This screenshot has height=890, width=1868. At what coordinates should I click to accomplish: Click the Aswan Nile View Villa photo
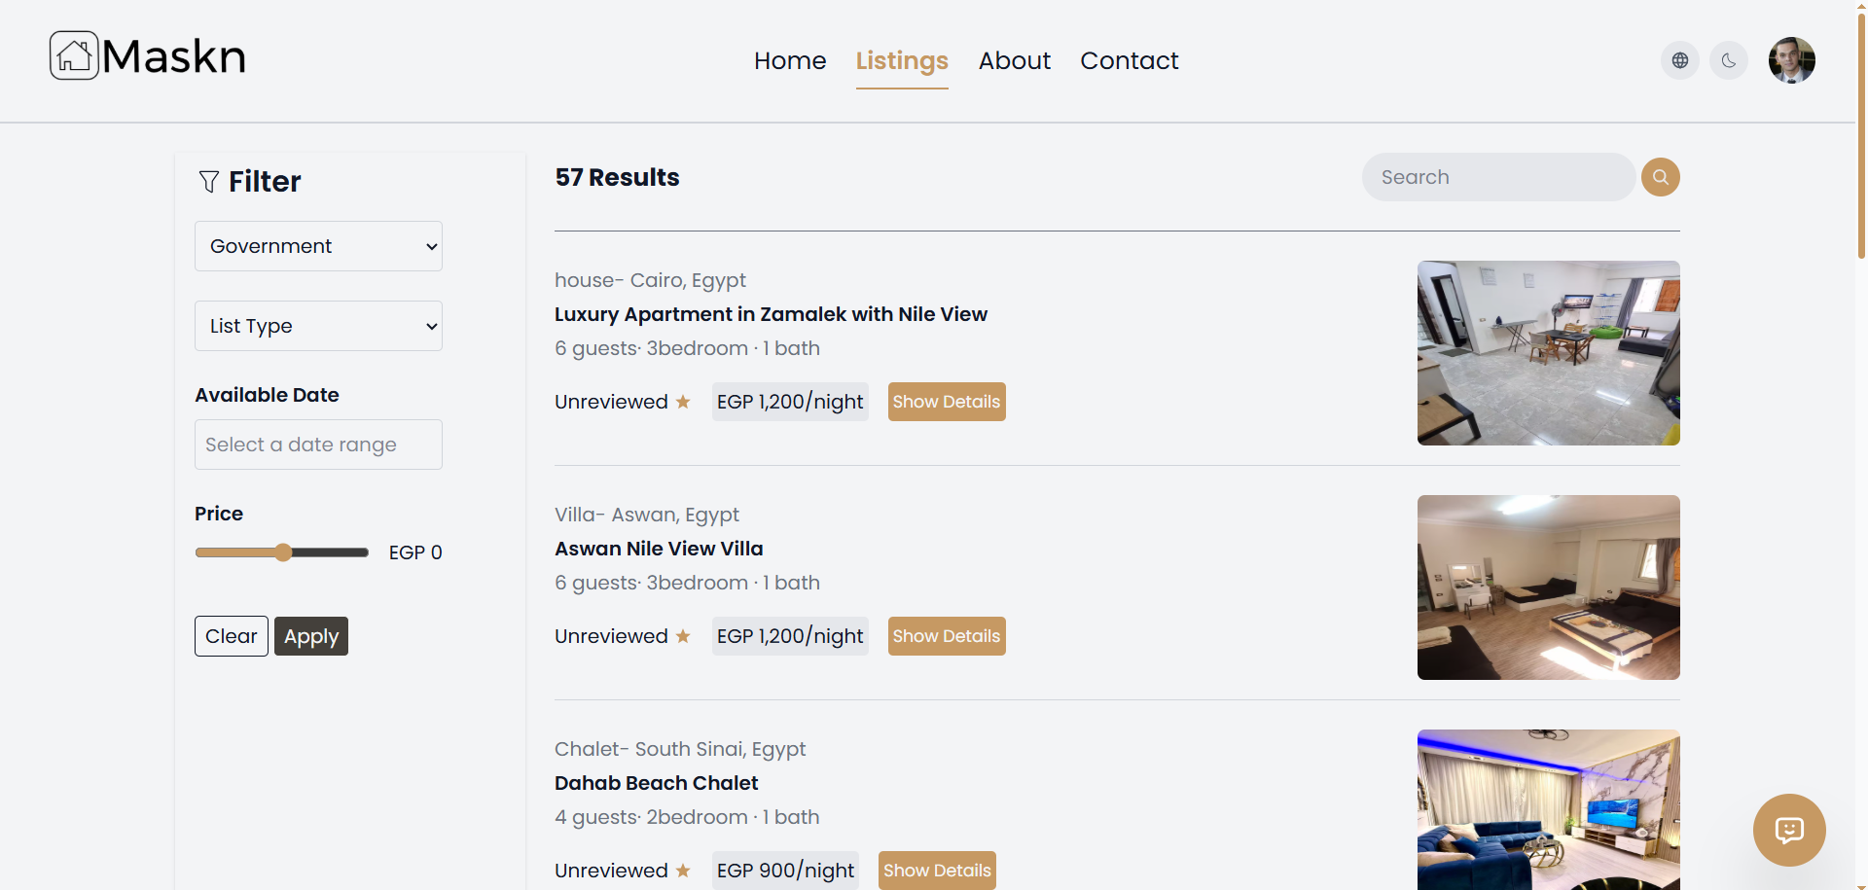click(x=1548, y=587)
